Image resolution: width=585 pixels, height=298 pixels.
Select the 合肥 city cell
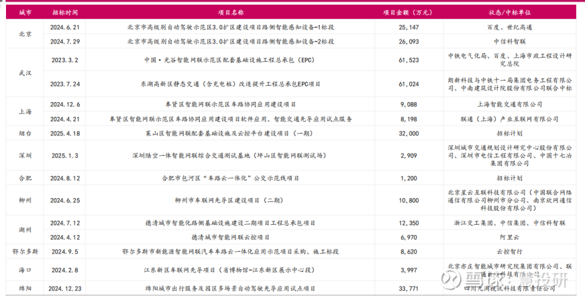point(25,178)
